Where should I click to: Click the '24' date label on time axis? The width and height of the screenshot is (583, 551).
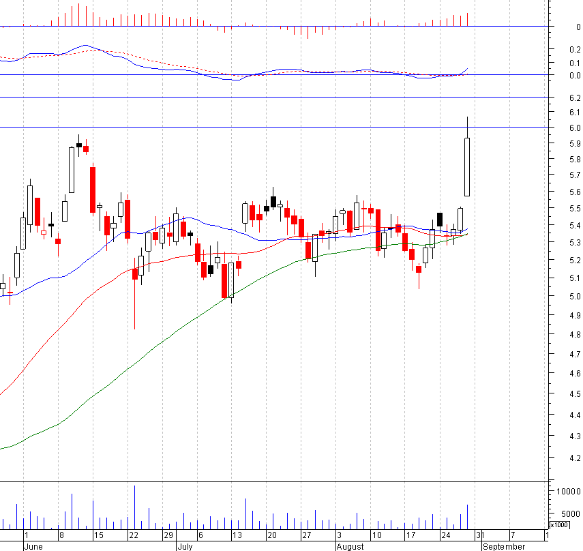click(445, 535)
